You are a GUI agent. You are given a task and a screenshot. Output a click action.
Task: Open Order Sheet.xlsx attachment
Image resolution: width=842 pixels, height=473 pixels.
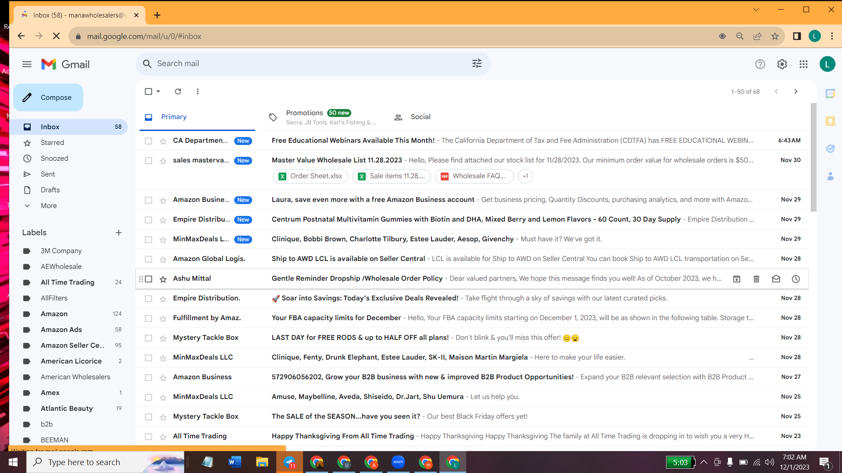coord(310,176)
